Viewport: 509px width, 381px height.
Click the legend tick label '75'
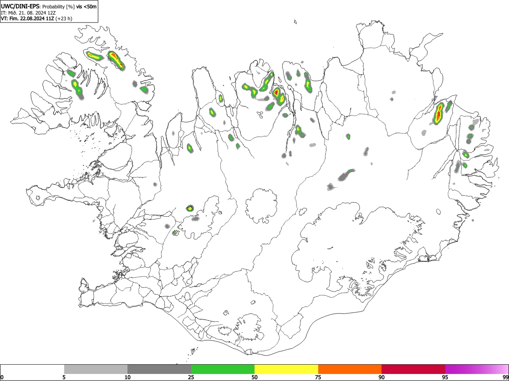318,377
